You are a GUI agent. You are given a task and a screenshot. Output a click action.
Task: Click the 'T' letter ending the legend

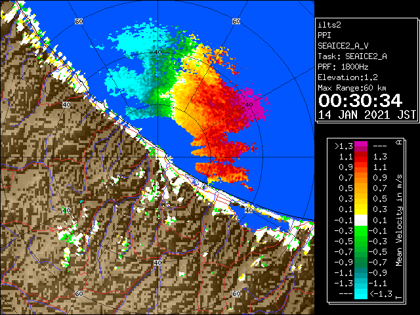[399, 297]
